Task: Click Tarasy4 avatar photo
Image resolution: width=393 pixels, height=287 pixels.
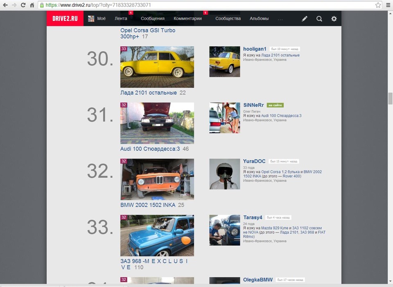Action: [225, 230]
